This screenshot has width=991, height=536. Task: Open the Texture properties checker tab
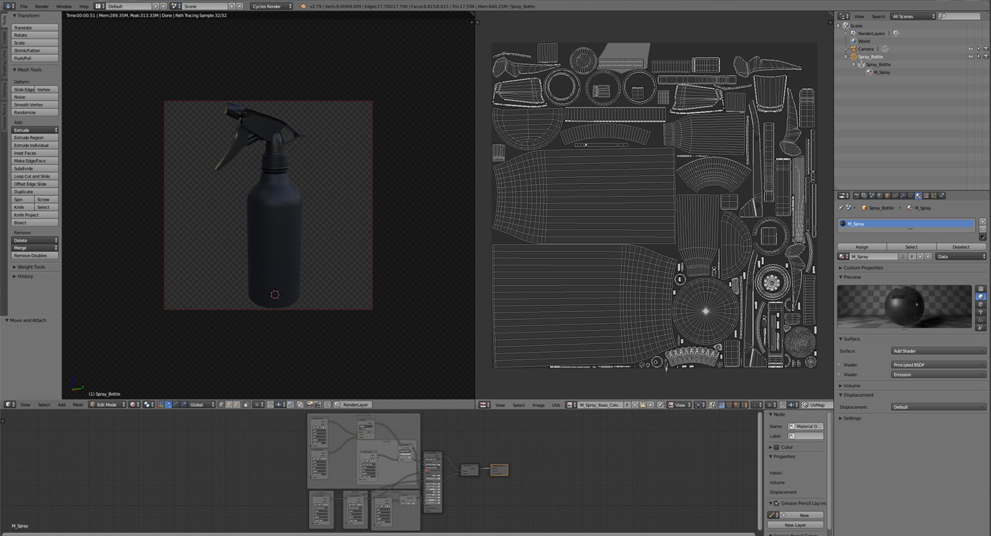[926, 196]
